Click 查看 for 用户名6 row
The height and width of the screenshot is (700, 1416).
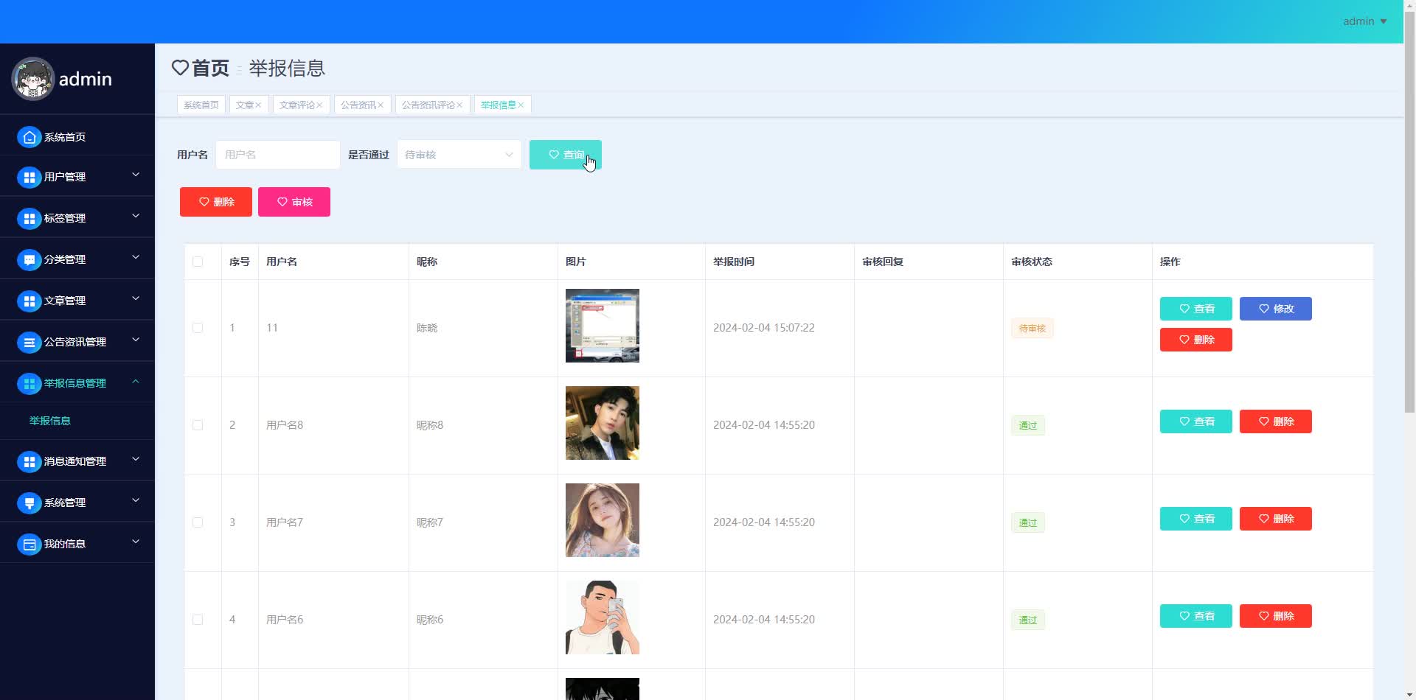(1196, 616)
